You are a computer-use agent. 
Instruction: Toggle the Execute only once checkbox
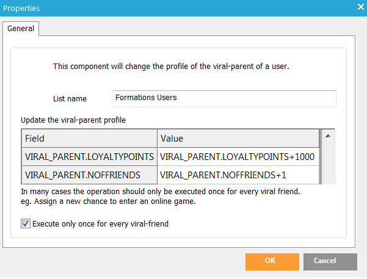click(26, 224)
